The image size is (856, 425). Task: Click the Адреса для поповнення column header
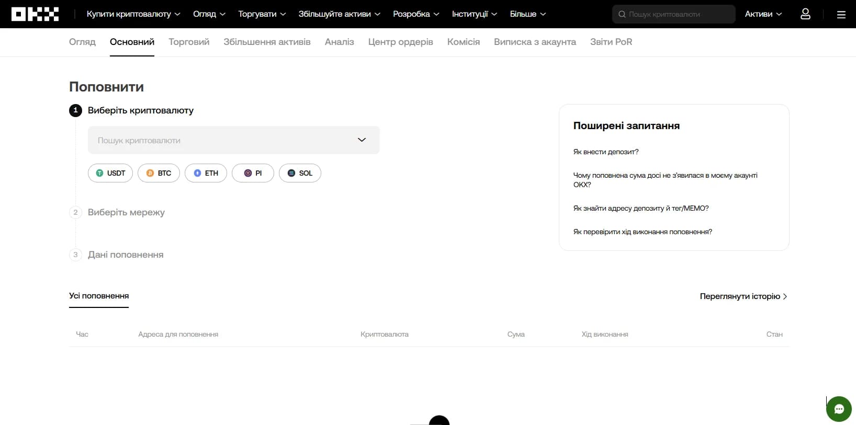[x=178, y=334]
